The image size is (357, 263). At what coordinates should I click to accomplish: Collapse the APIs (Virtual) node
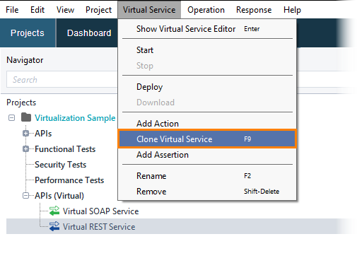(25, 196)
